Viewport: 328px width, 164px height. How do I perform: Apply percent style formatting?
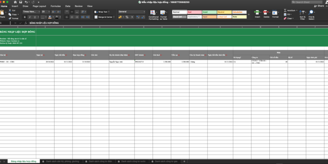tap(127, 17)
